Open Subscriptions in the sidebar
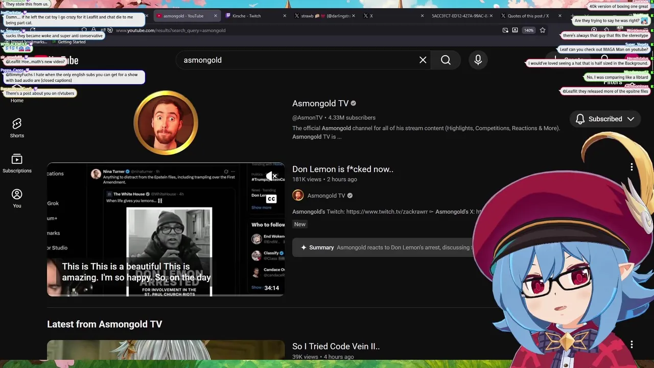The height and width of the screenshot is (368, 654). 17,164
